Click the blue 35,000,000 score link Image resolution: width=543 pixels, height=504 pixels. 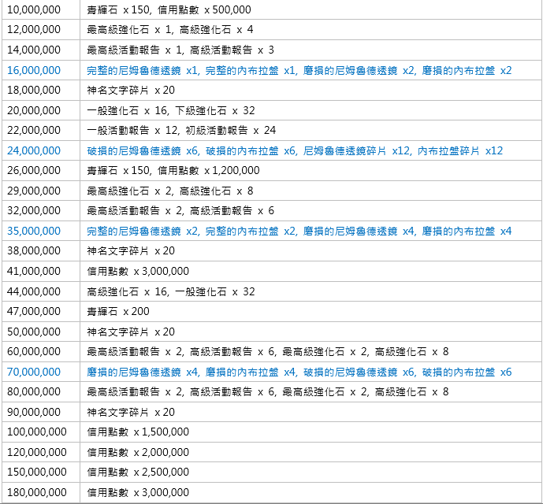point(33,231)
